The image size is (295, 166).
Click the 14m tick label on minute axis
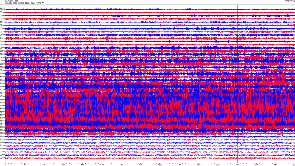[x=140, y=165]
